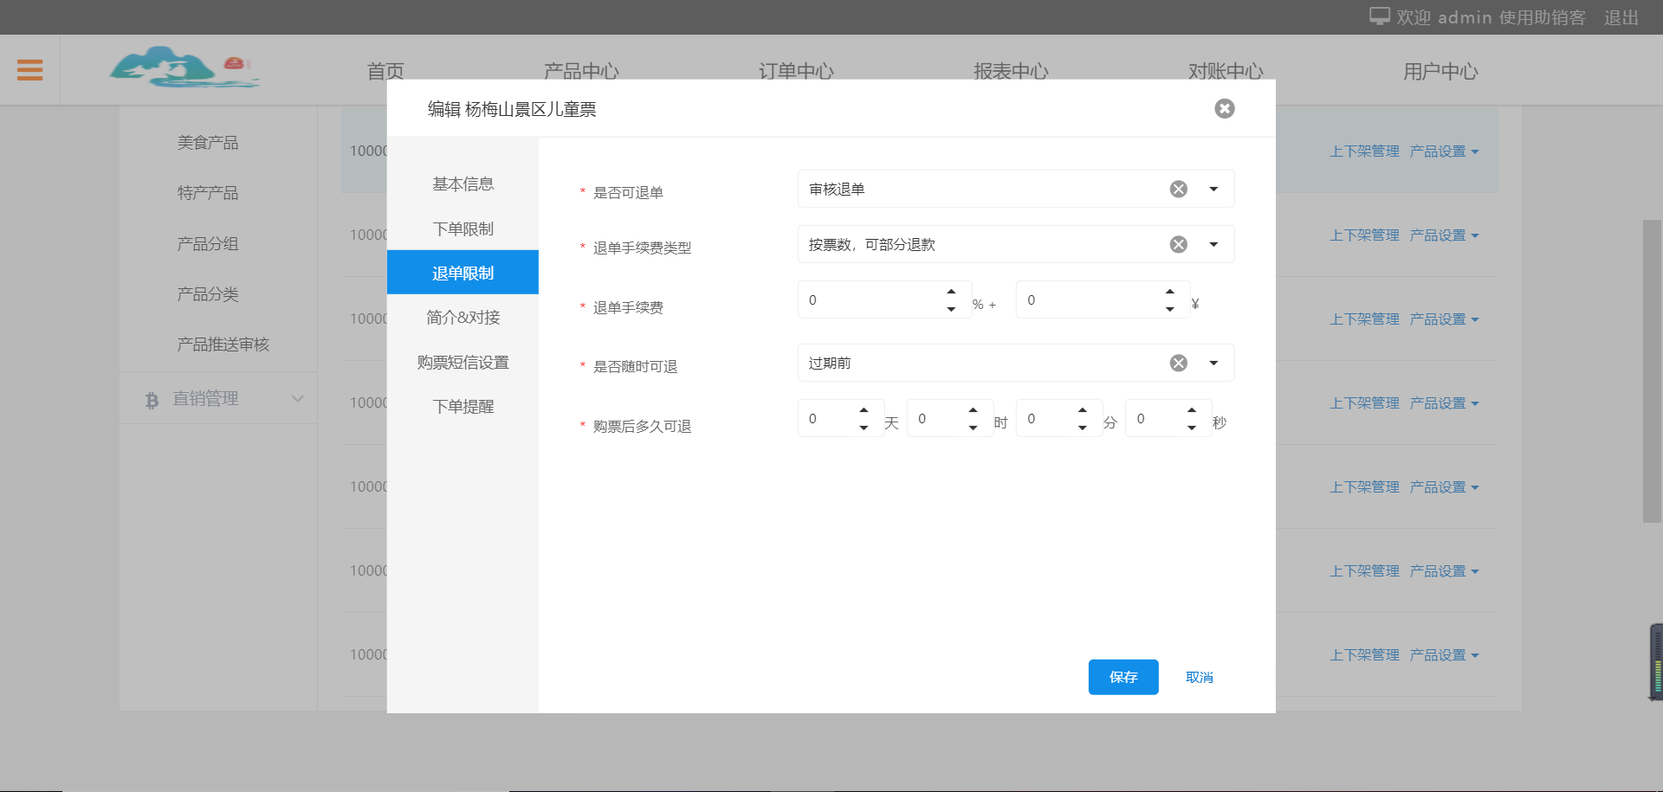Screen dimensions: 1663x792
Task: Clear the 是否随时可退 selection
Action: coord(1178,363)
